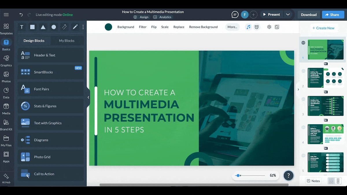Open the Present dropdown arrow
The width and height of the screenshot is (347, 195).
point(288,14)
